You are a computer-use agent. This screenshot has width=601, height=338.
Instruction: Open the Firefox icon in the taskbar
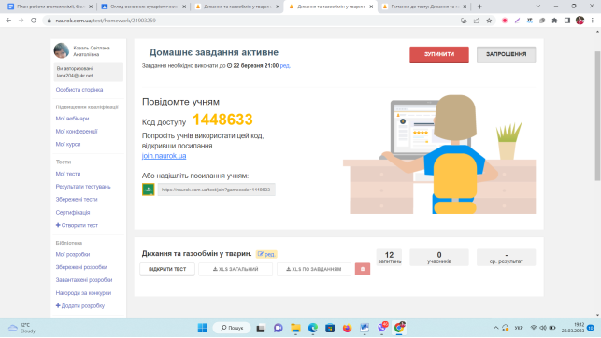[347, 328]
